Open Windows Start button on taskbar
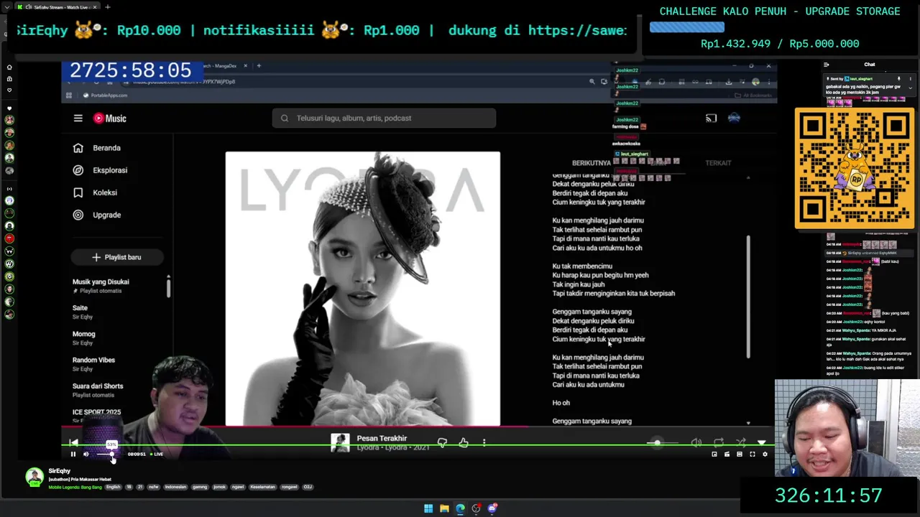 428,508
